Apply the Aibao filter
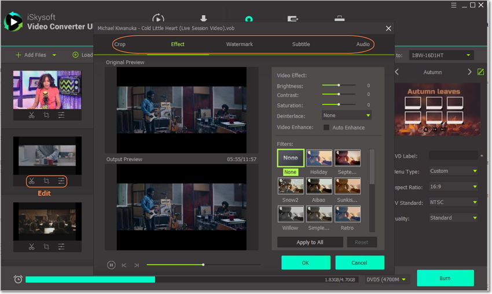The width and height of the screenshot is (492, 294). (319, 186)
